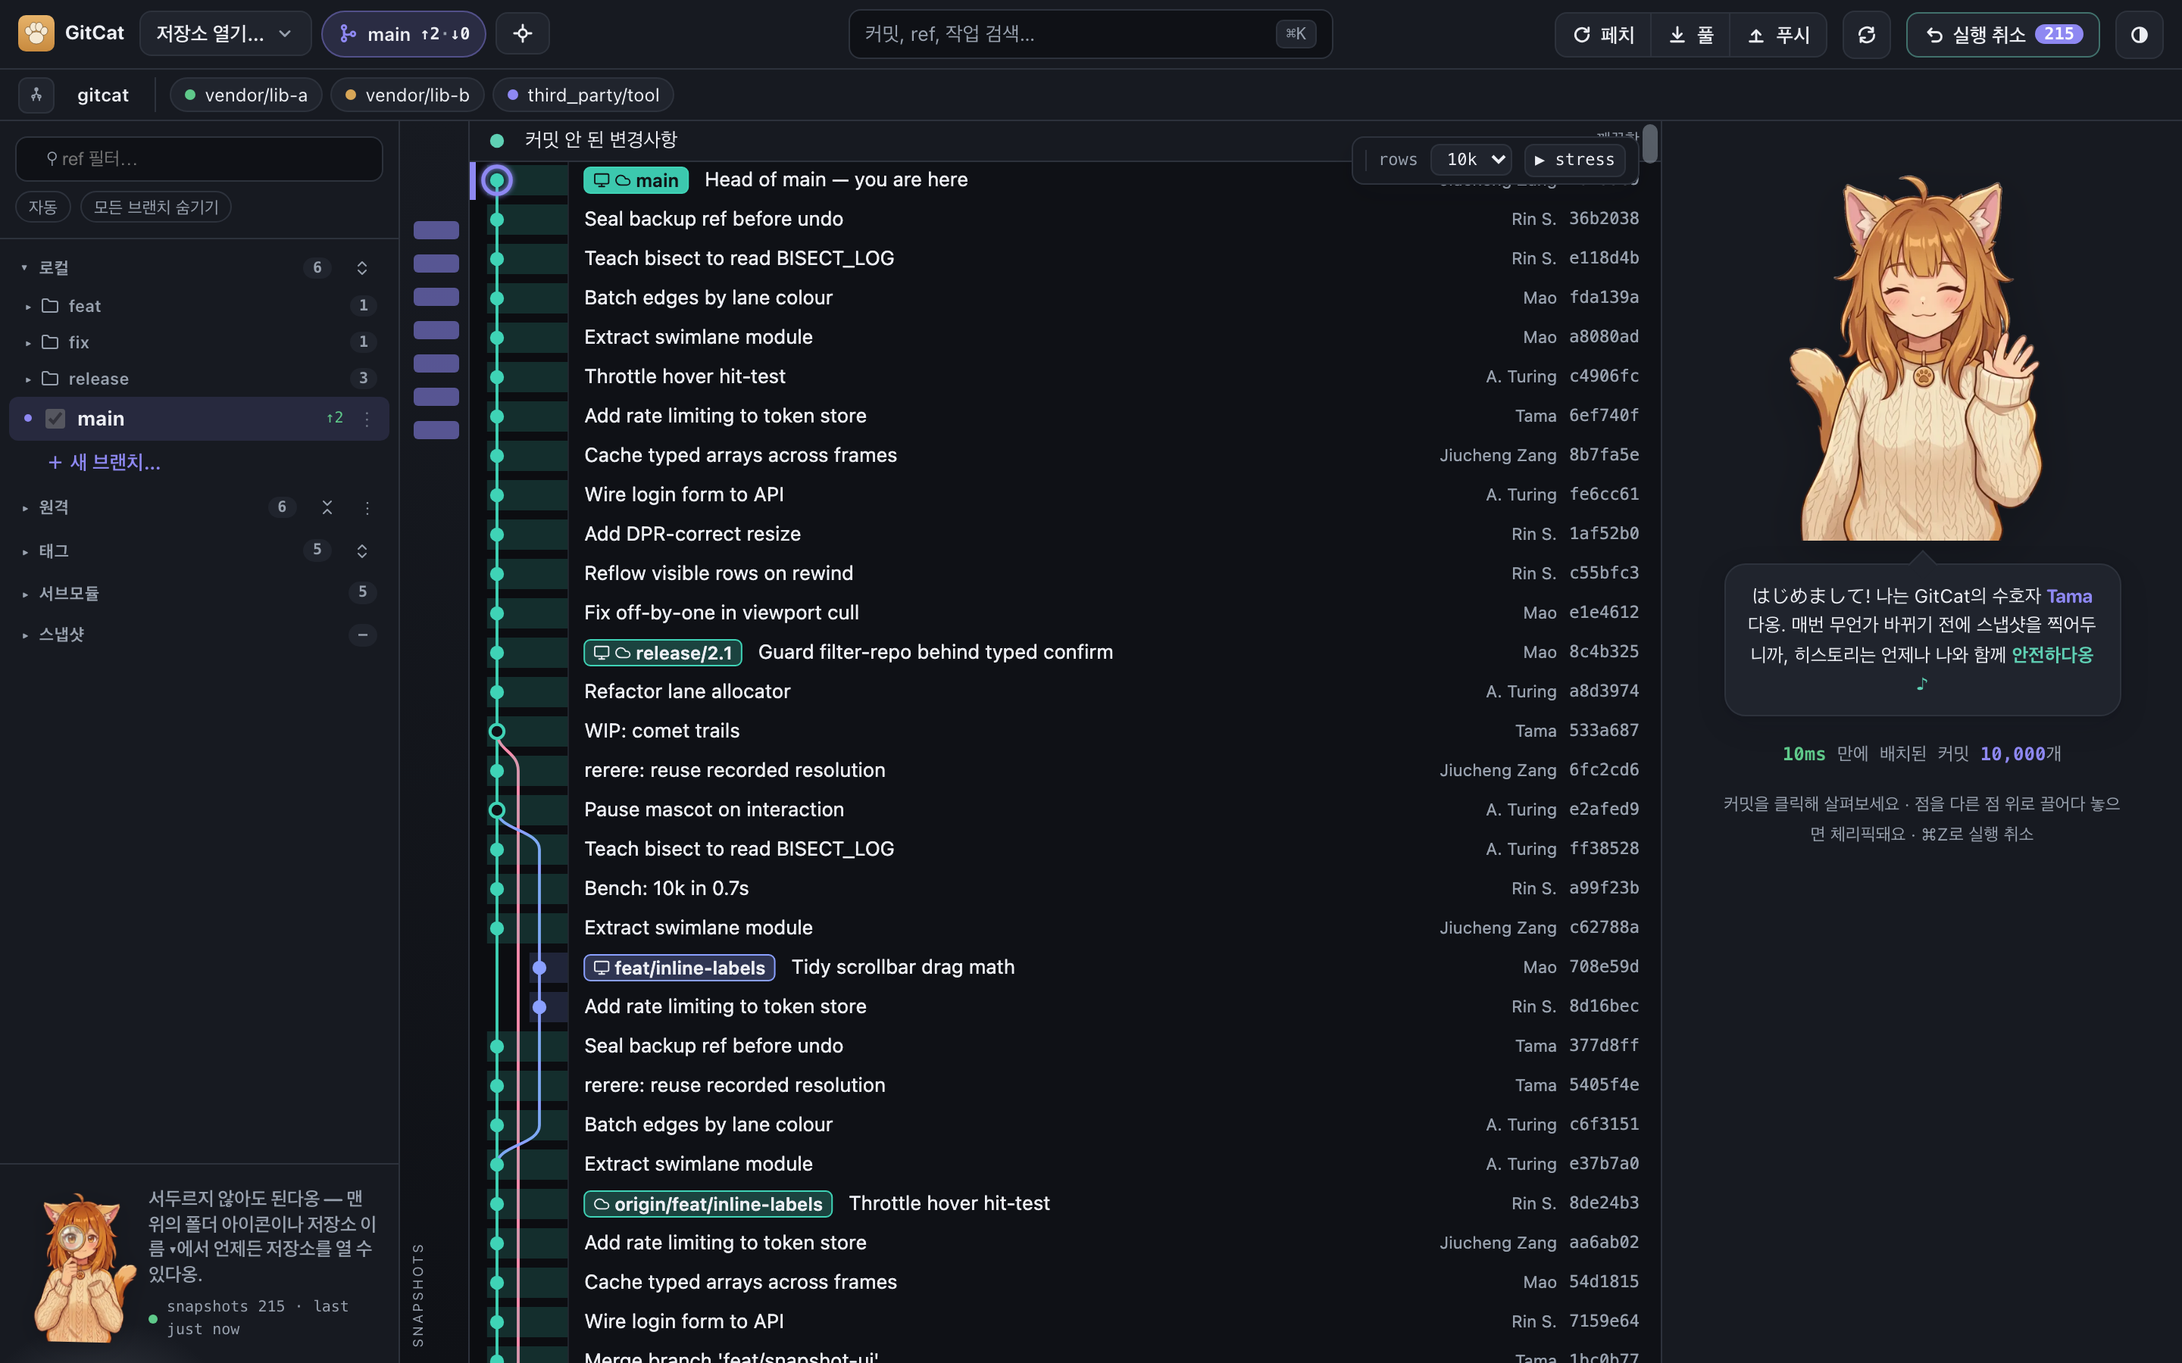Click the fix folder icon
The width and height of the screenshot is (2182, 1363).
coord(51,342)
